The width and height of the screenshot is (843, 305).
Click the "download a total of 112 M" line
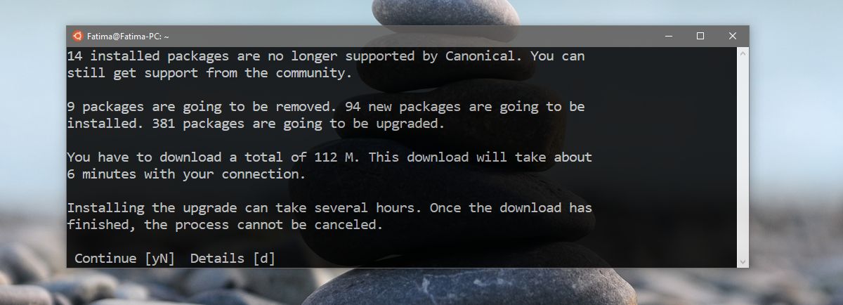tap(329, 157)
